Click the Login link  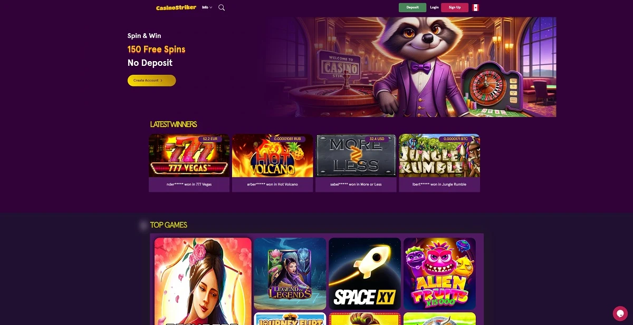point(434,7)
